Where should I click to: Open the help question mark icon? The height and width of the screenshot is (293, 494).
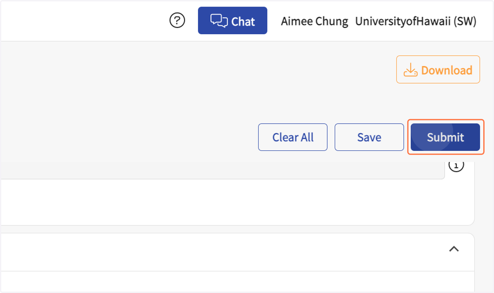pos(177,20)
